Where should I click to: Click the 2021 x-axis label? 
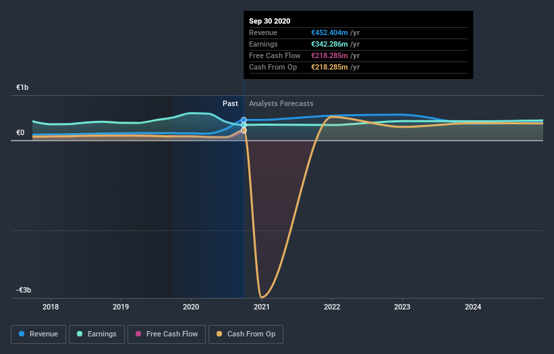(261, 307)
